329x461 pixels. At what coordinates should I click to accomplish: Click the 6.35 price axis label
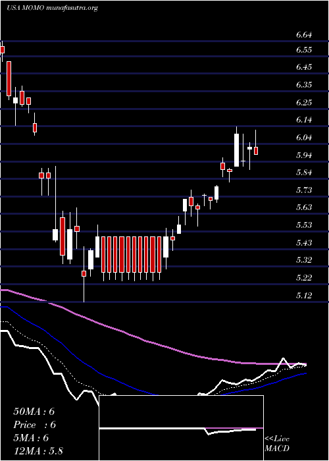click(x=304, y=85)
